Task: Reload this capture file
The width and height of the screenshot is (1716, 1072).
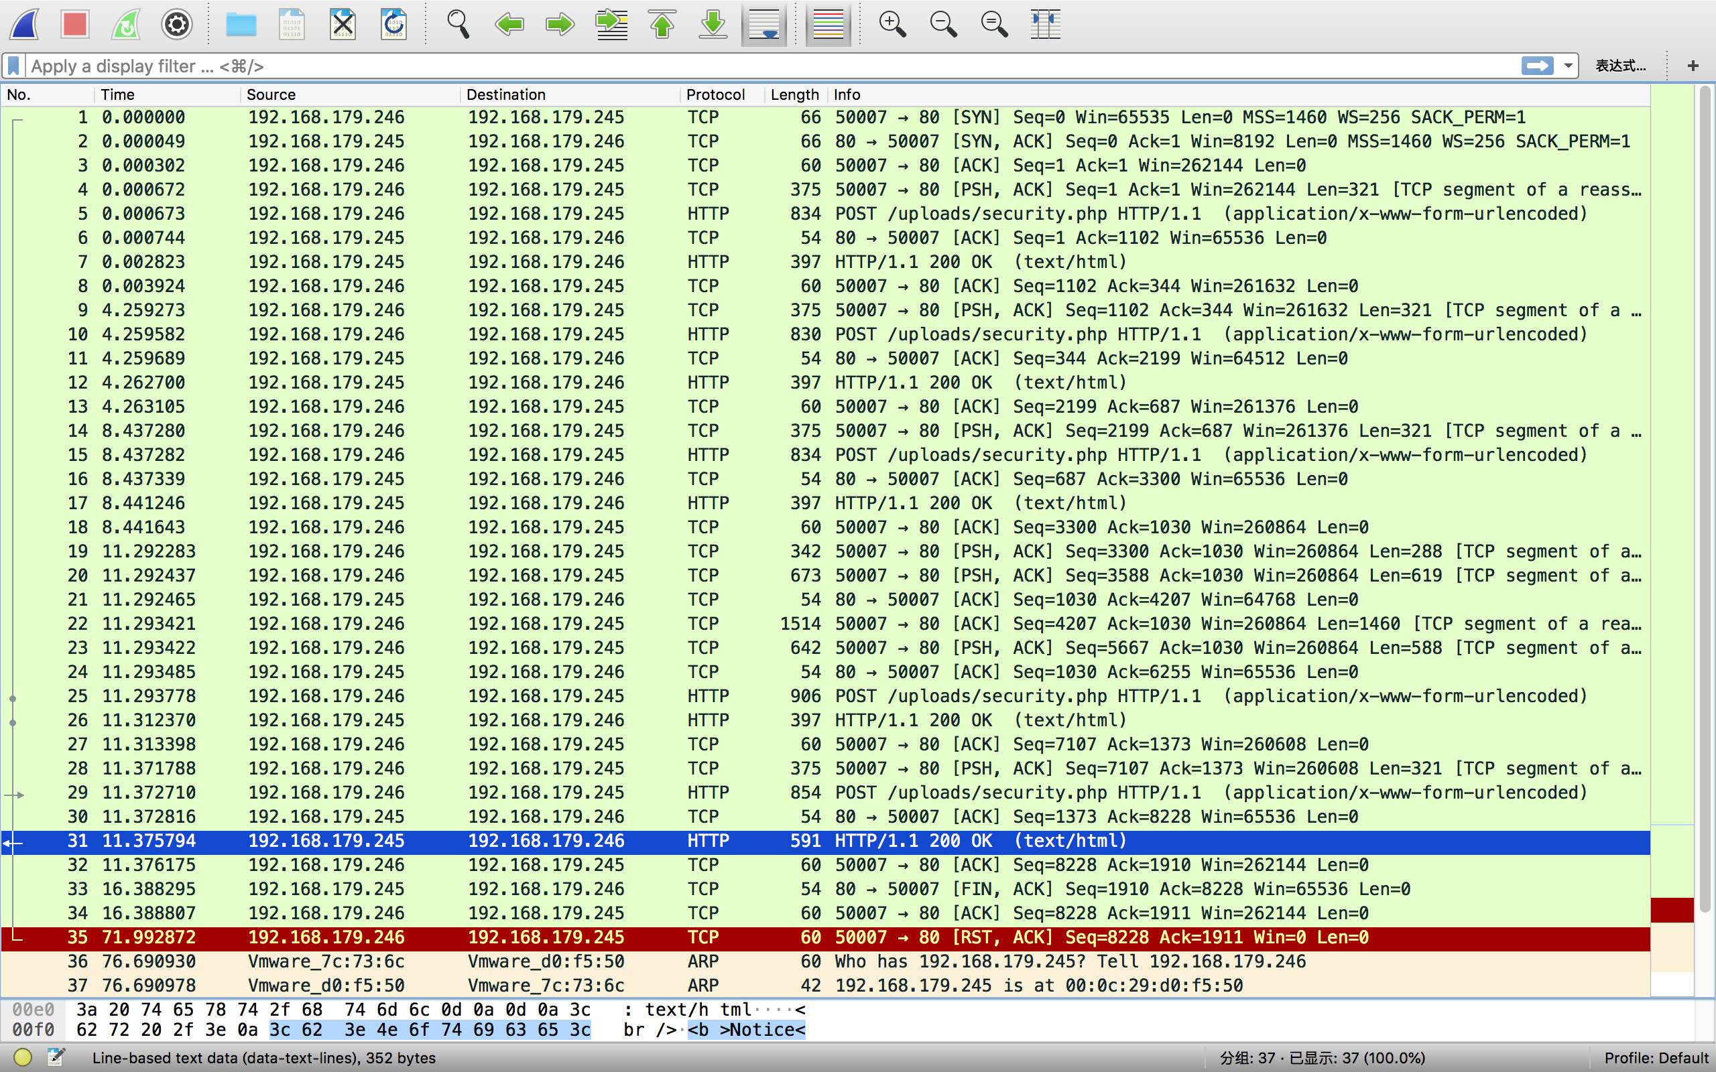Action: coord(393,24)
